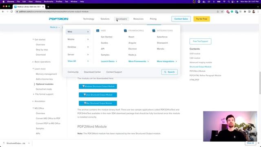Open the Community link
The image size is (261, 147).
[x=73, y=72]
